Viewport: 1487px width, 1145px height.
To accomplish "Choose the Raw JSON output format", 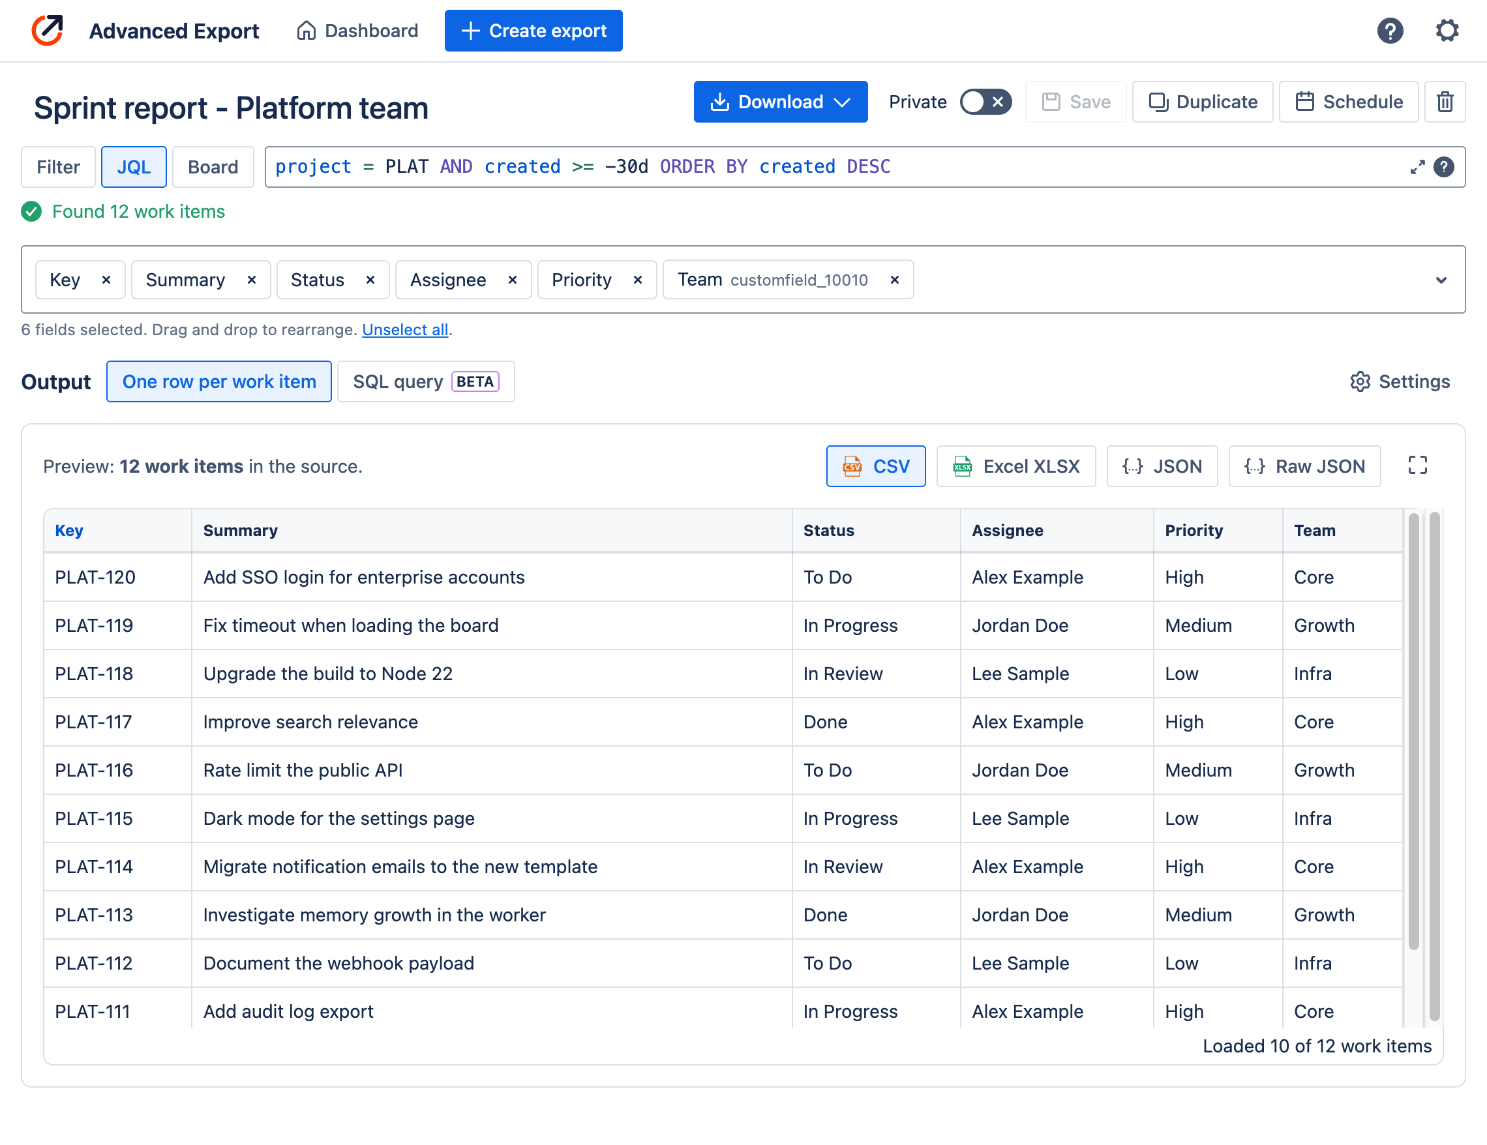I will (1304, 466).
